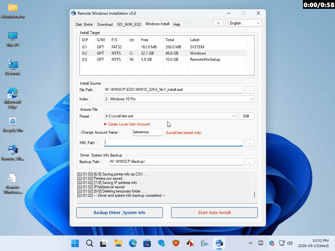Click the Start Auto Install button

[214, 212]
